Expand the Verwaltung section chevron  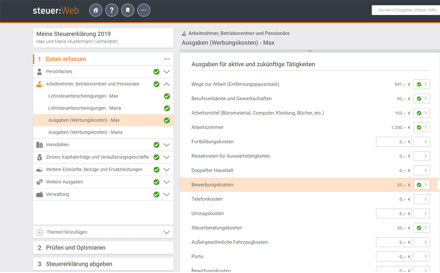coord(167,194)
